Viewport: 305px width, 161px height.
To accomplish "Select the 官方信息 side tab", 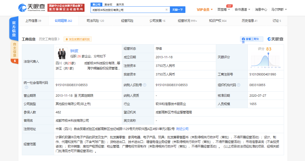I will pyautogui.click(x=14, y=29).
